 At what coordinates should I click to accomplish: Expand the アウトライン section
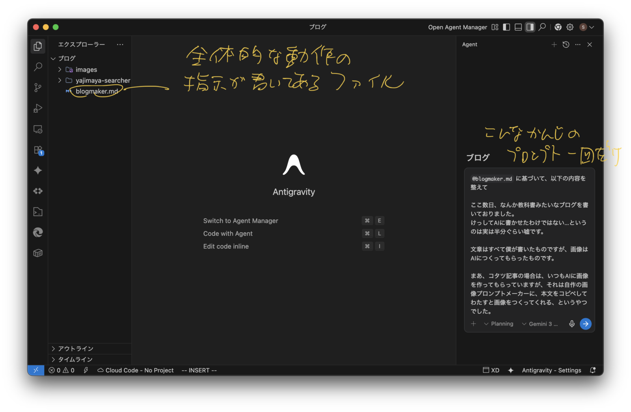pyautogui.click(x=75, y=349)
